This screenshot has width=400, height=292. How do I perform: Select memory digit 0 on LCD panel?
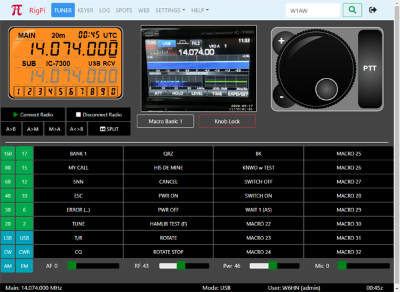[113, 91]
